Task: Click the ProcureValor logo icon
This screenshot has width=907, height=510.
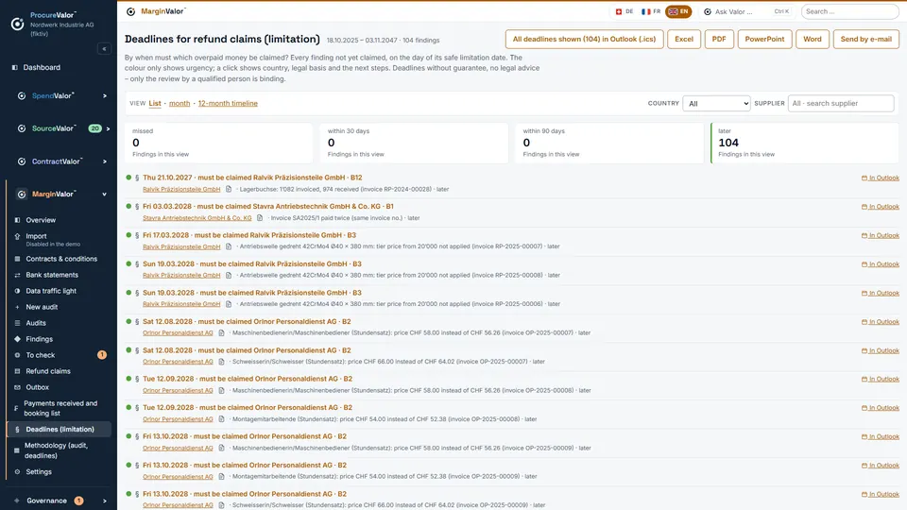Action: pos(17,24)
